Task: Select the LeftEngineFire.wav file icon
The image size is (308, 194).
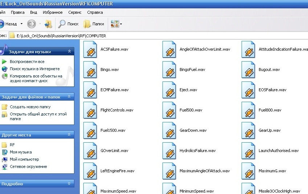Action: pos(90,171)
